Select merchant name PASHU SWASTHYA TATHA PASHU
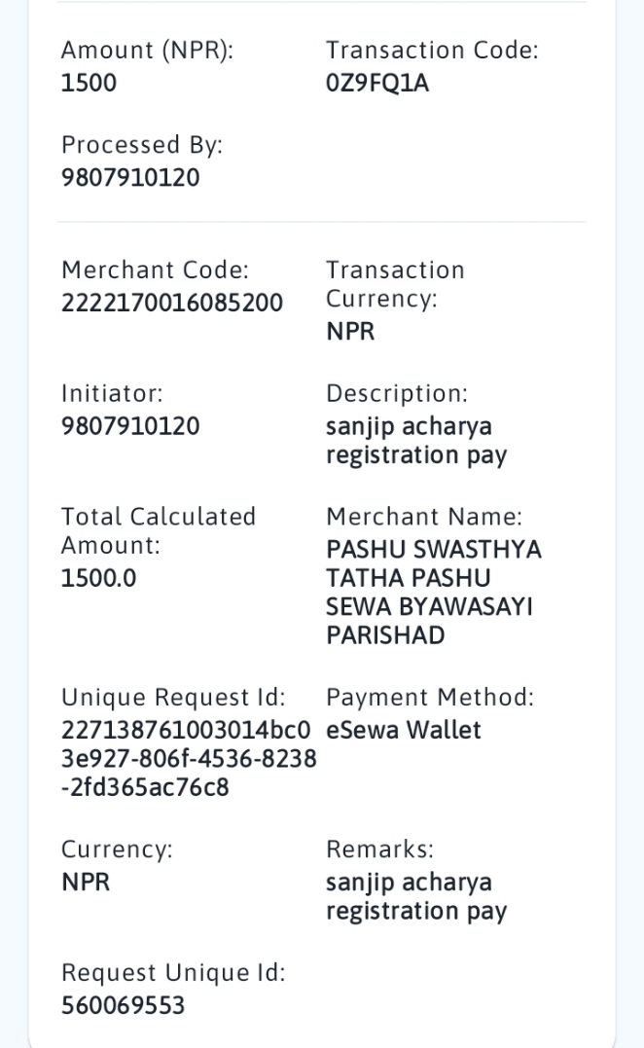This screenshot has width=644, height=1048. 434,563
